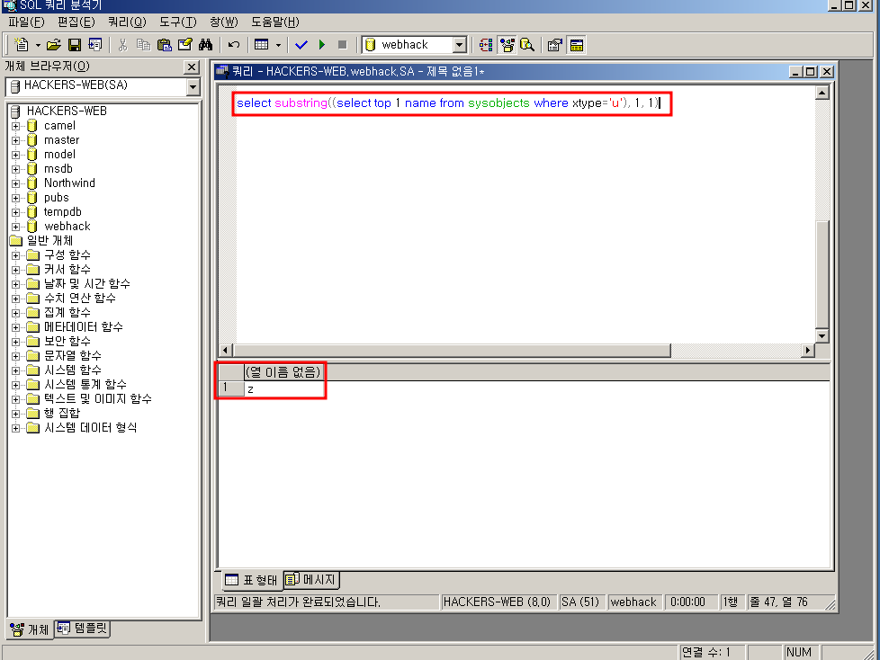The width and height of the screenshot is (880, 660).
Task: Open Find with the binoculars icon
Action: click(205, 45)
